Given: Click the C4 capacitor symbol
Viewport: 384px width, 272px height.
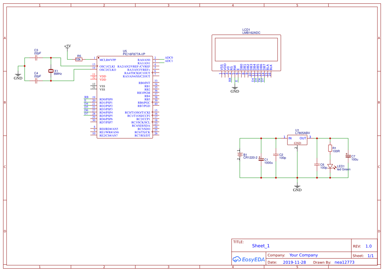Looking at the screenshot, I should [36, 81].
